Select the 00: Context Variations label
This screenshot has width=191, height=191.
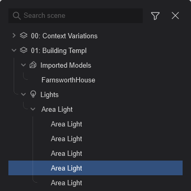pos(64,36)
